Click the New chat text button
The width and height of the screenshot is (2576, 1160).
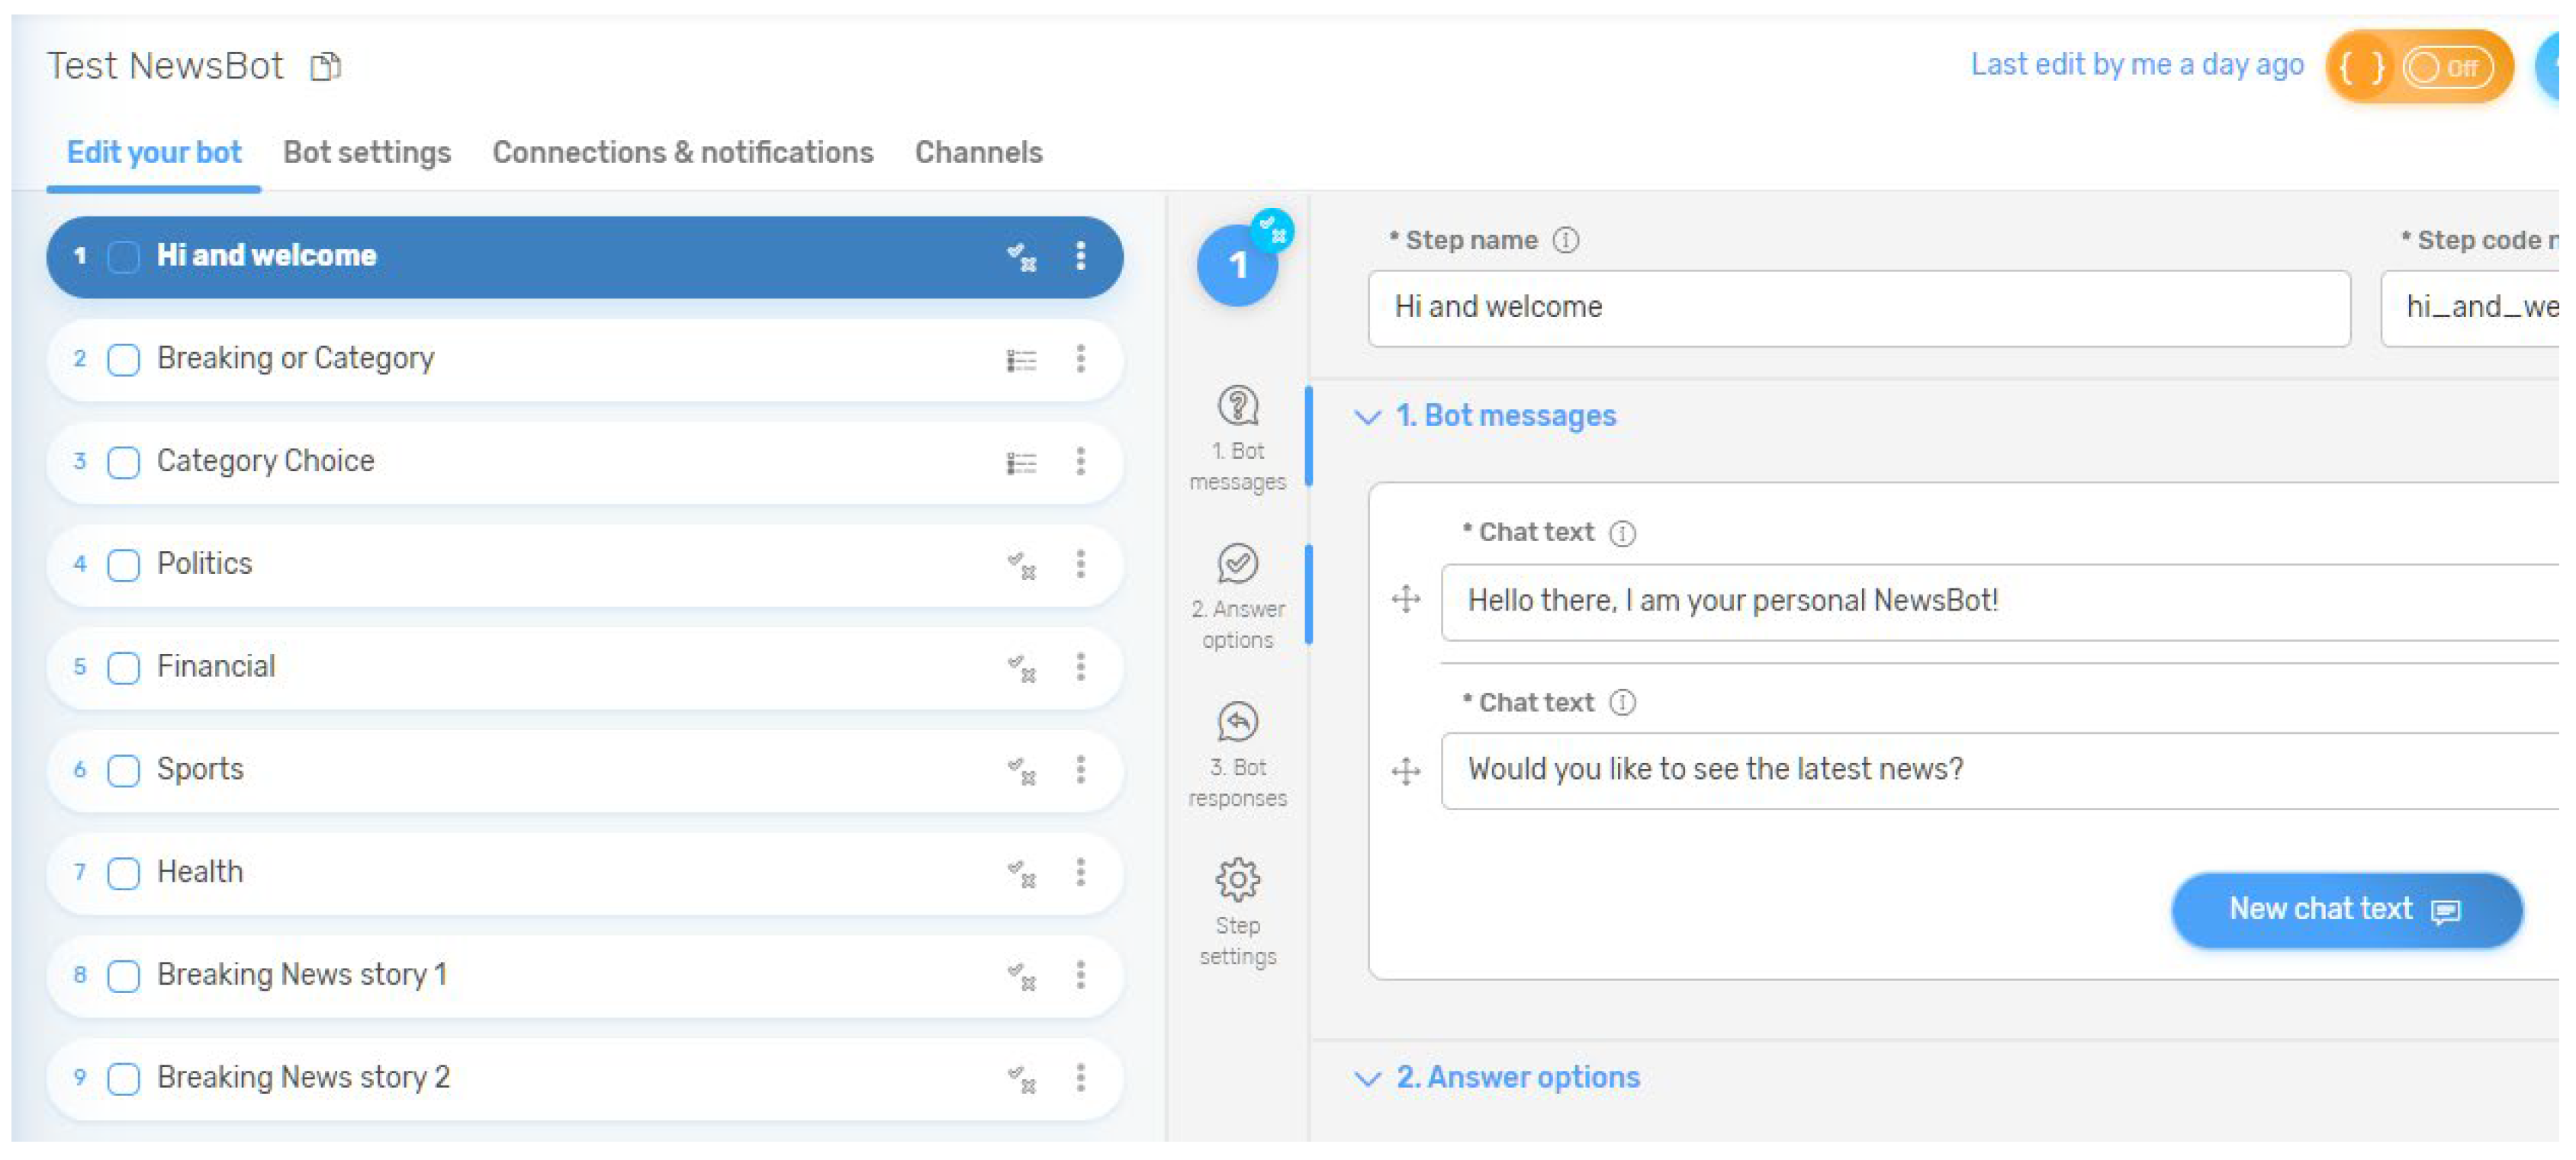pos(2345,909)
